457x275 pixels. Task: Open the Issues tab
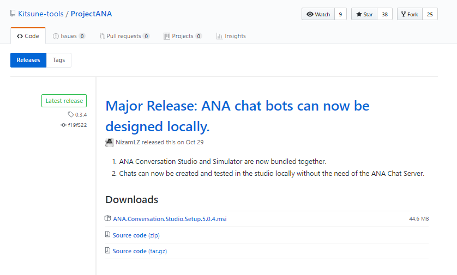coord(69,36)
